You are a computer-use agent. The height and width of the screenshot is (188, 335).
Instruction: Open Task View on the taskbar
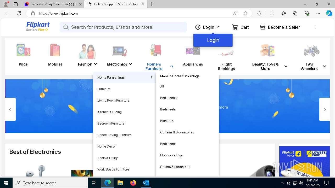[x=94, y=183]
